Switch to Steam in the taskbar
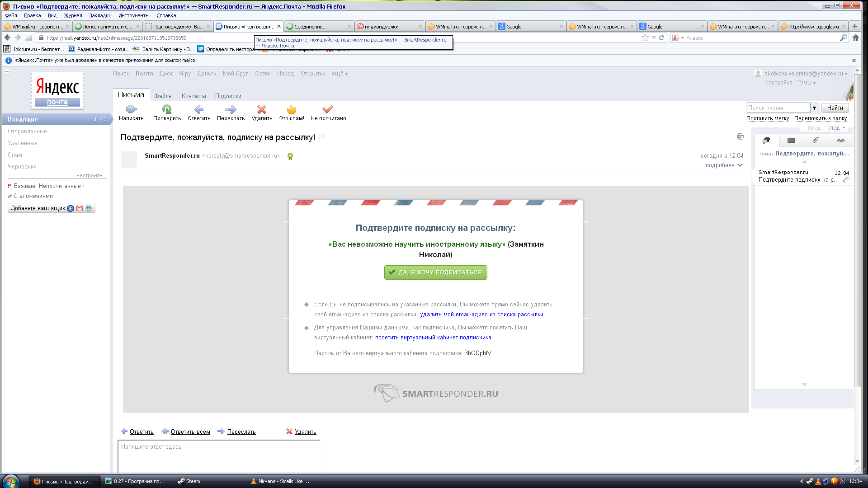The width and height of the screenshot is (868, 488). coord(189,481)
